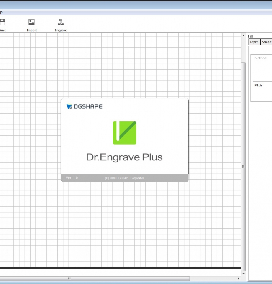Screen dimensions: 272x284
Task: Click the DGSHAPE logo on splash screen
Action: pyautogui.click(x=84, y=106)
